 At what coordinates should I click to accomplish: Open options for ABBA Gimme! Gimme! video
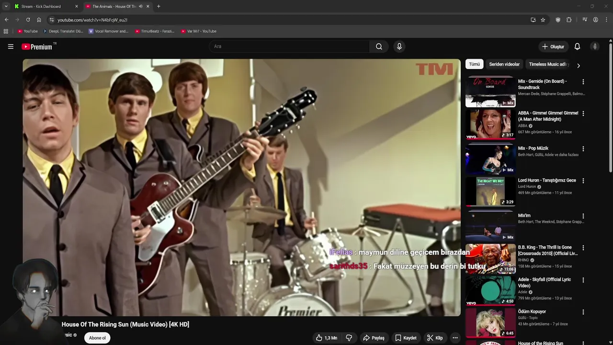[583, 114]
